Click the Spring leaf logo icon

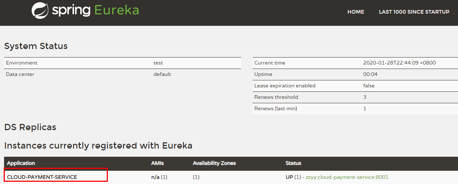[x=40, y=10]
